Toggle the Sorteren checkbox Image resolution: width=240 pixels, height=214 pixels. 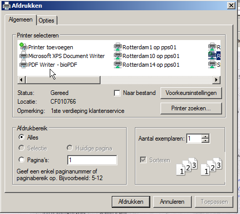pos(143,160)
